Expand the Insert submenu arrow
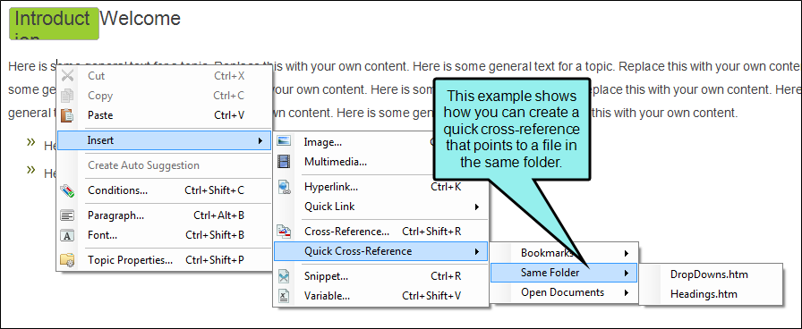Viewport: 802px width, 329px height. 260,140
